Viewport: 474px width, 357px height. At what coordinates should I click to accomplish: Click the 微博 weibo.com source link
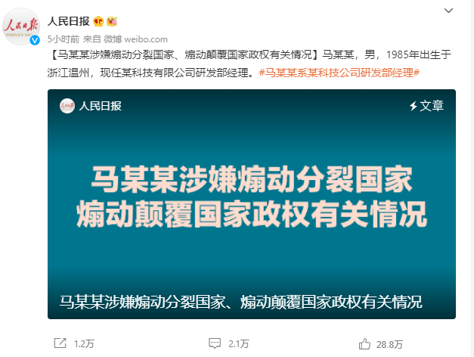tap(136, 39)
